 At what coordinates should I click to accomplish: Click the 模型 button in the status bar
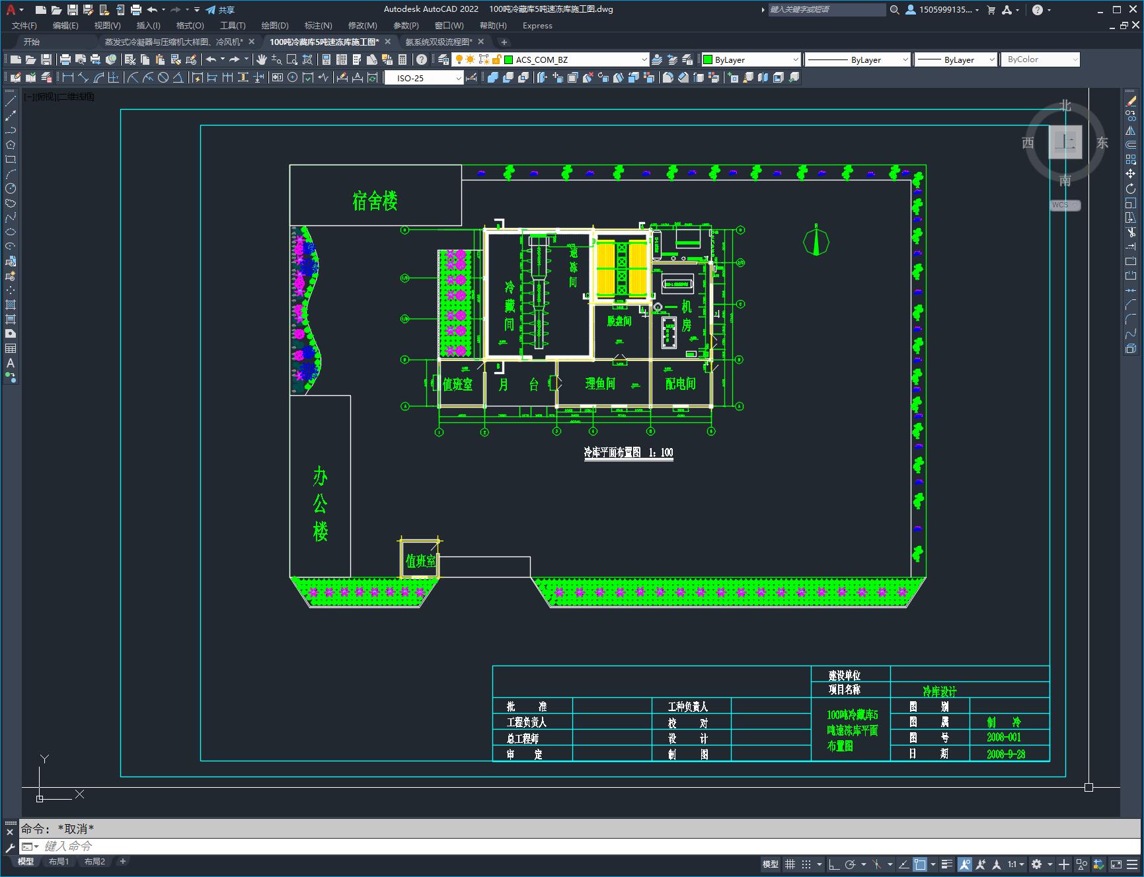pyautogui.click(x=771, y=864)
